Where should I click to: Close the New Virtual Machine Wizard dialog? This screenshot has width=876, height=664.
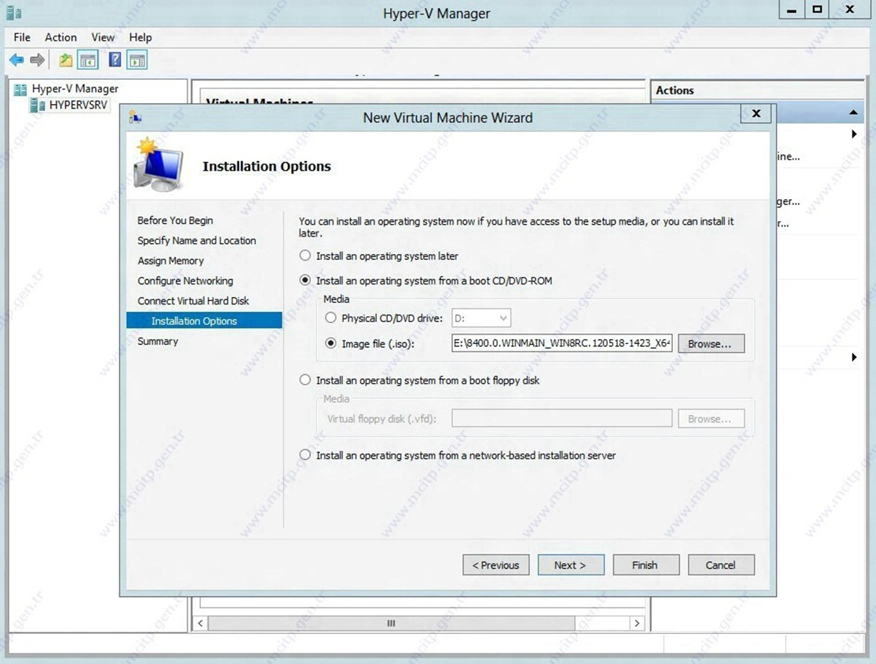click(757, 113)
